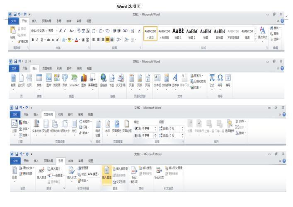The image size is (293, 207).
Task: Click the Bookmark (书签) icon
Action: [112, 78]
